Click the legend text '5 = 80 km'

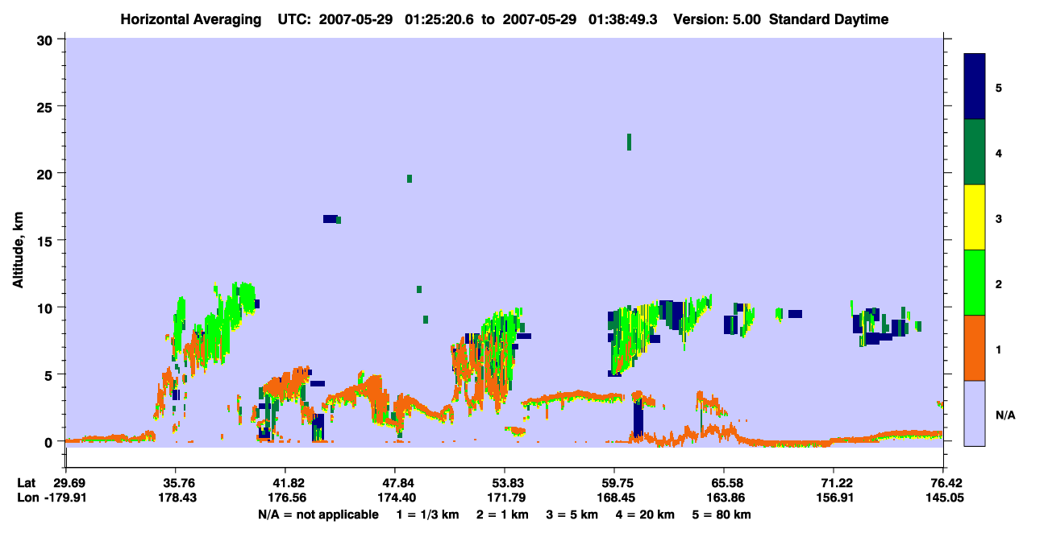pyautogui.click(x=723, y=514)
